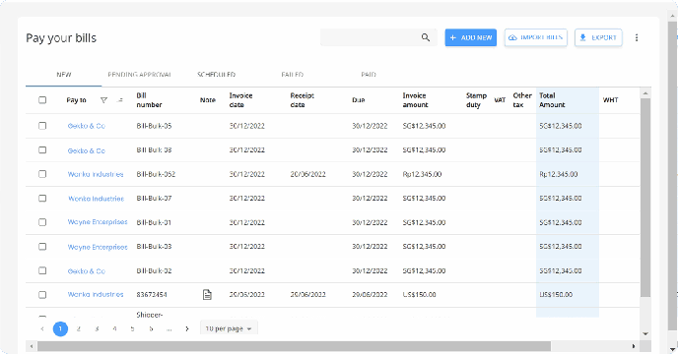Click the Add New button

470,37
